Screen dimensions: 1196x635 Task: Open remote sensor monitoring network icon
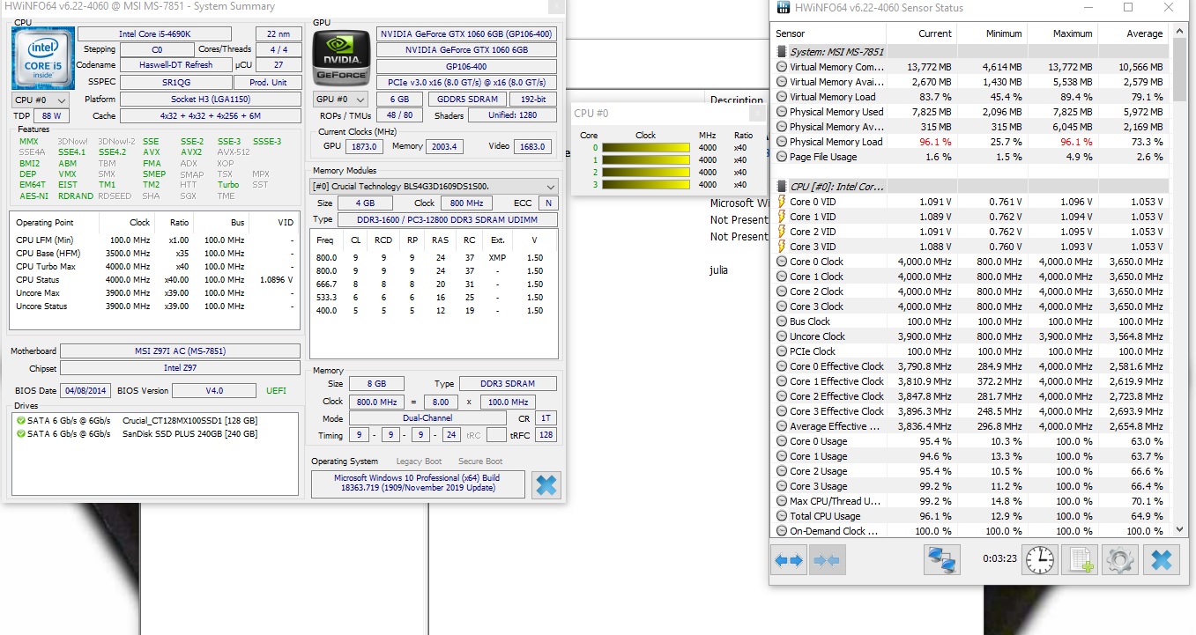click(941, 559)
